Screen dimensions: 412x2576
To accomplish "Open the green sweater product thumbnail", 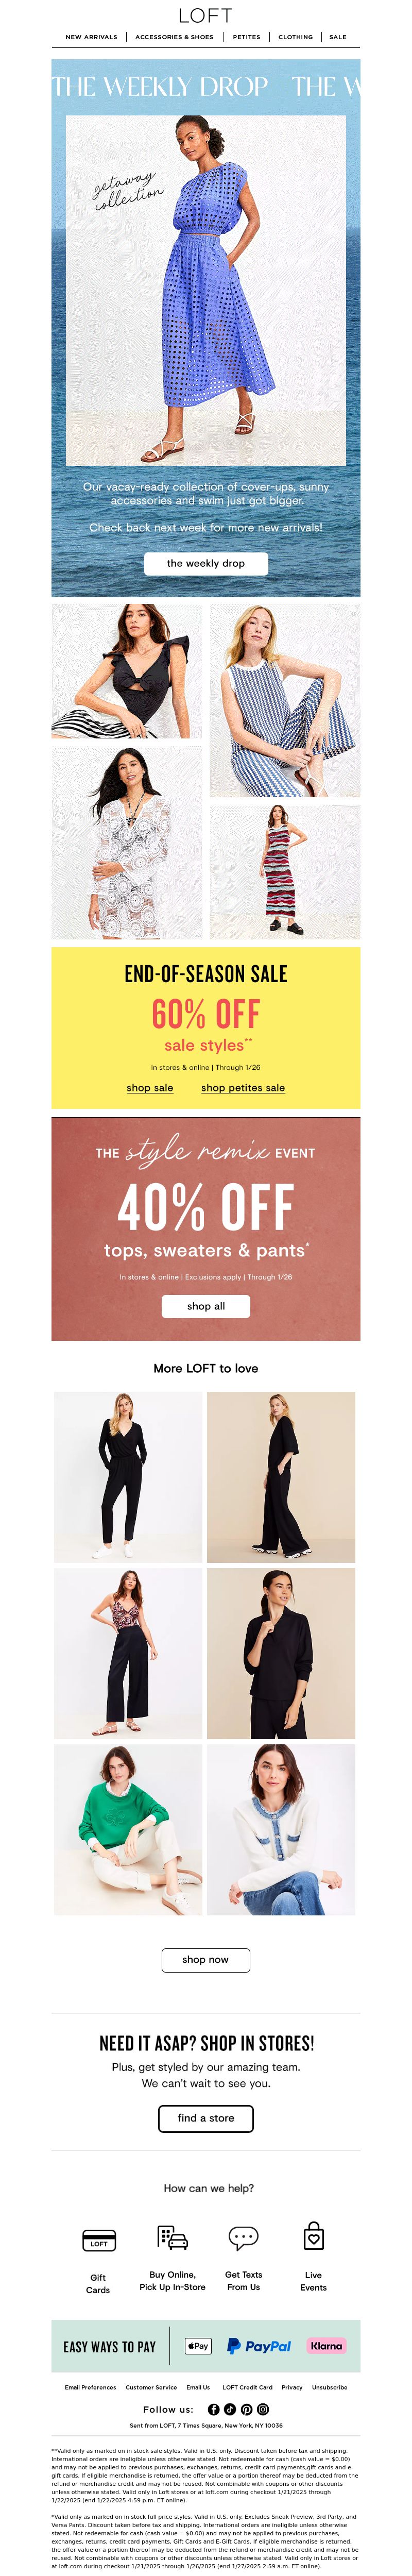I will pyautogui.click(x=128, y=1830).
